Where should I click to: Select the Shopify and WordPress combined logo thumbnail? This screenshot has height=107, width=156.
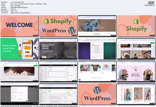(58, 26)
